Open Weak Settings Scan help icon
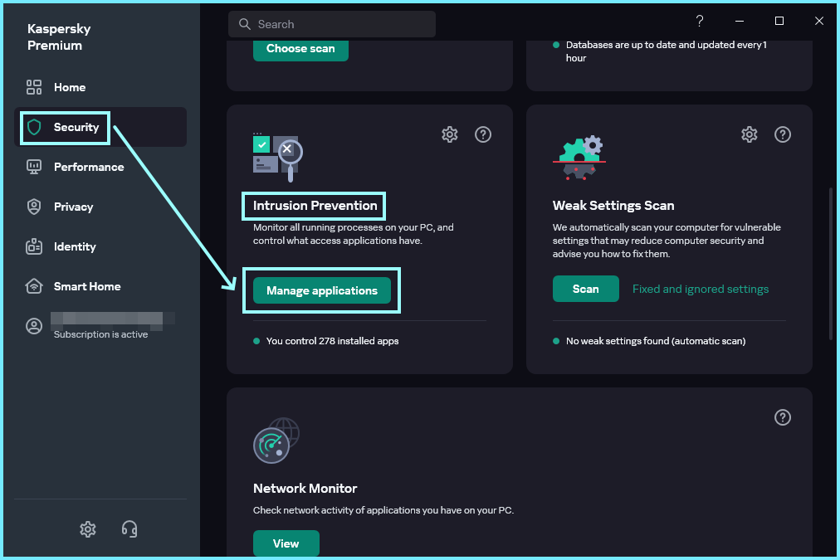The image size is (840, 560). [783, 134]
